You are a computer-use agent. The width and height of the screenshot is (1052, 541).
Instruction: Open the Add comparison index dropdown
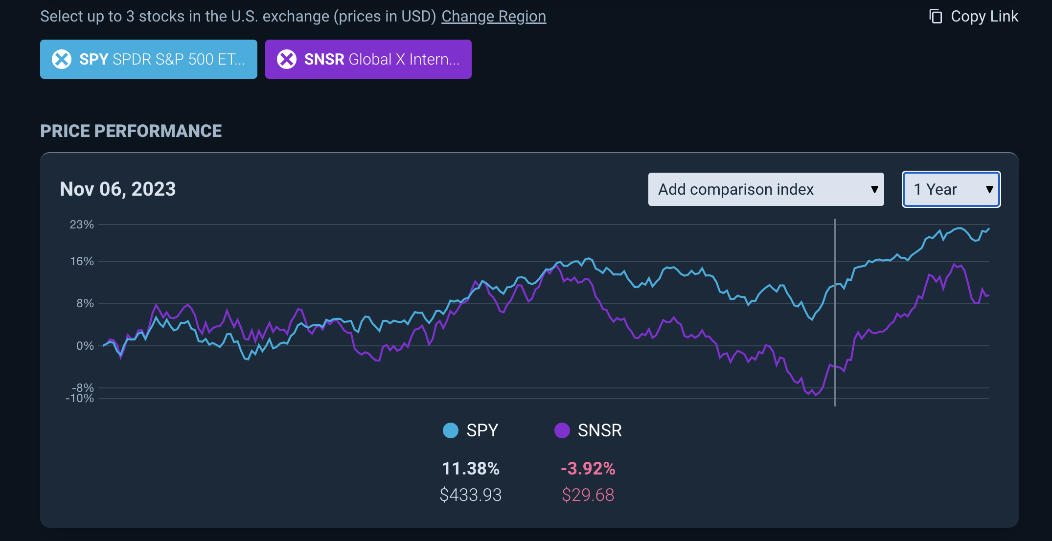click(x=766, y=189)
